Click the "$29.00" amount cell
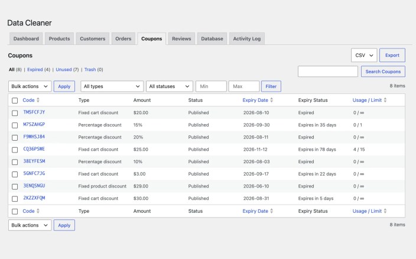416x259 pixels. (x=141, y=186)
